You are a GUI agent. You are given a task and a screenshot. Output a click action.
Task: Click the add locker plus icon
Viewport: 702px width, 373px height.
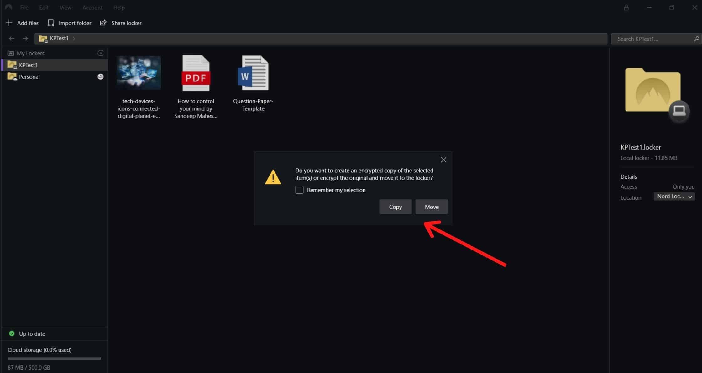click(x=100, y=53)
